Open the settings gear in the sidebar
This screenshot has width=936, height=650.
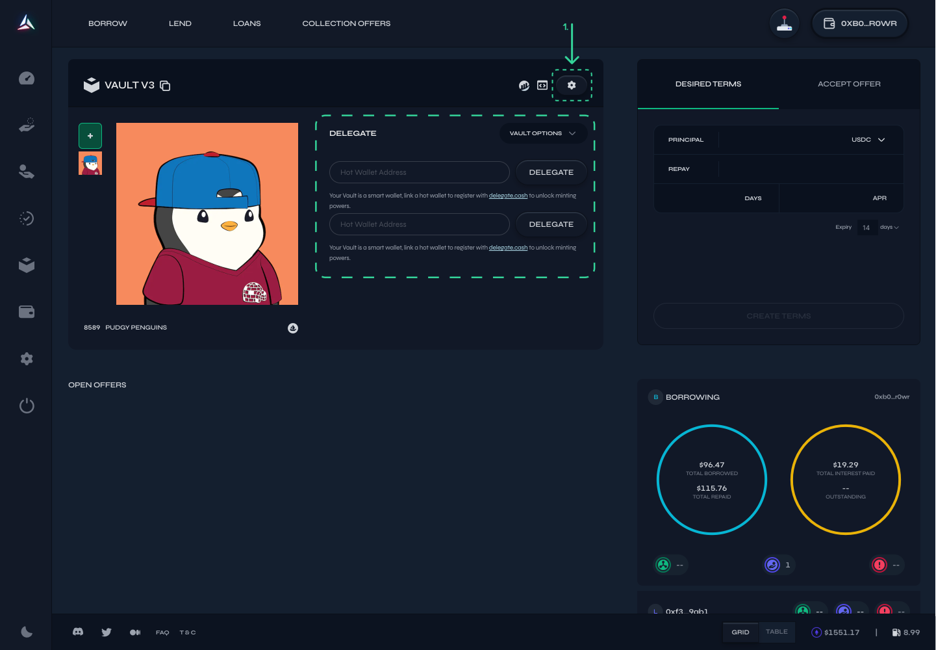(x=27, y=359)
